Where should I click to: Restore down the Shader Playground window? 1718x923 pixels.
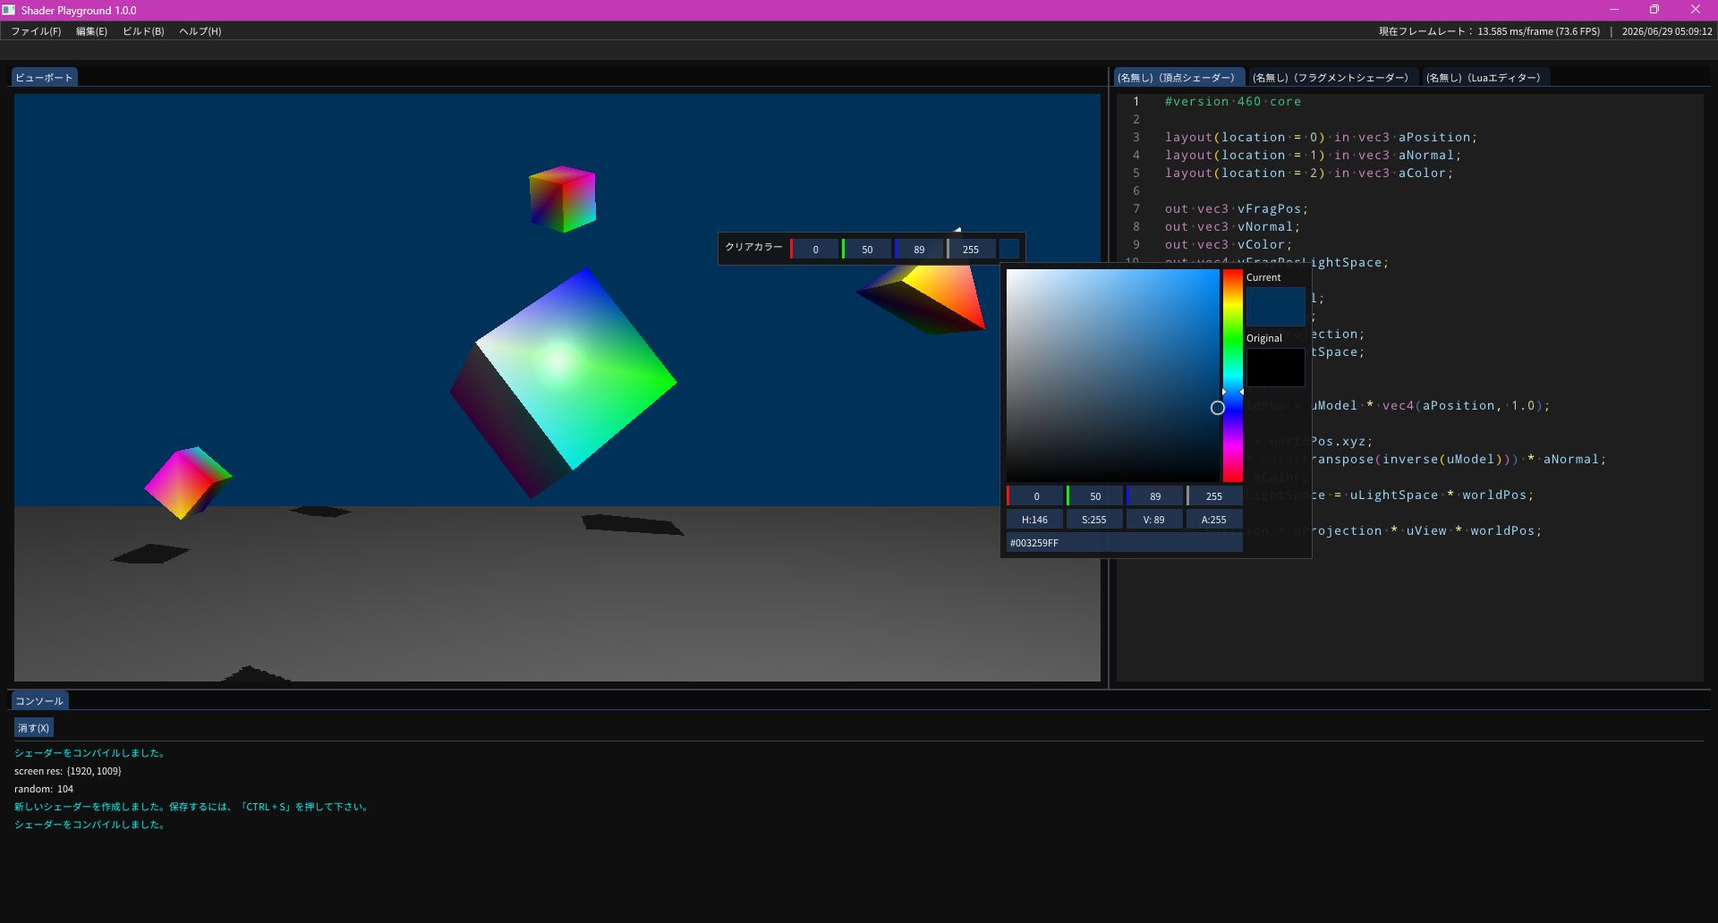(1654, 10)
